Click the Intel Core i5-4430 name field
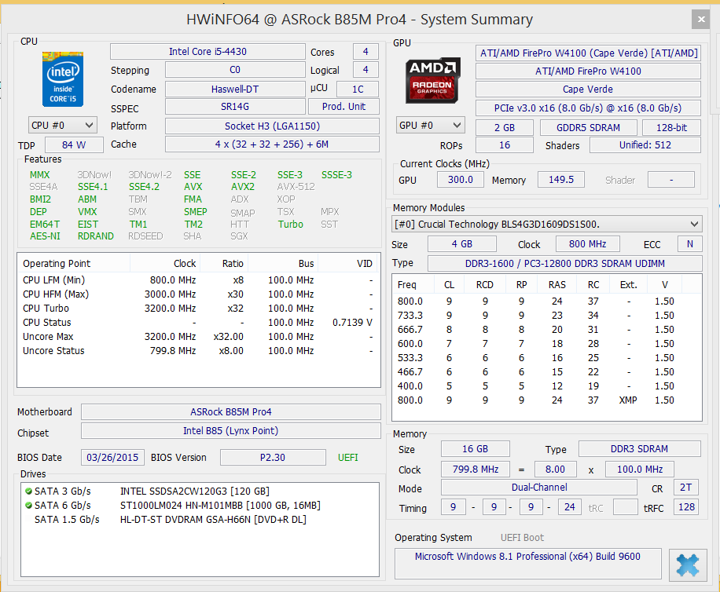Image resolution: width=720 pixels, height=592 pixels. [208, 51]
